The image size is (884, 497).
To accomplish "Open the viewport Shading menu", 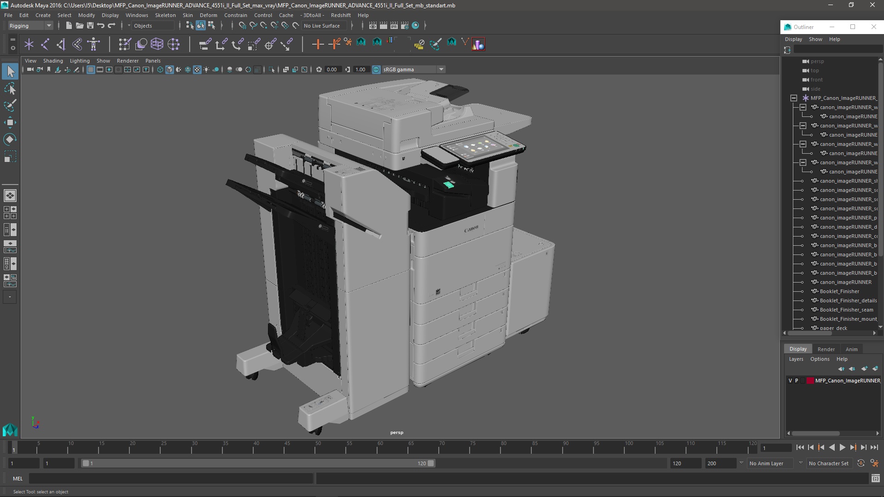I will tap(53, 61).
